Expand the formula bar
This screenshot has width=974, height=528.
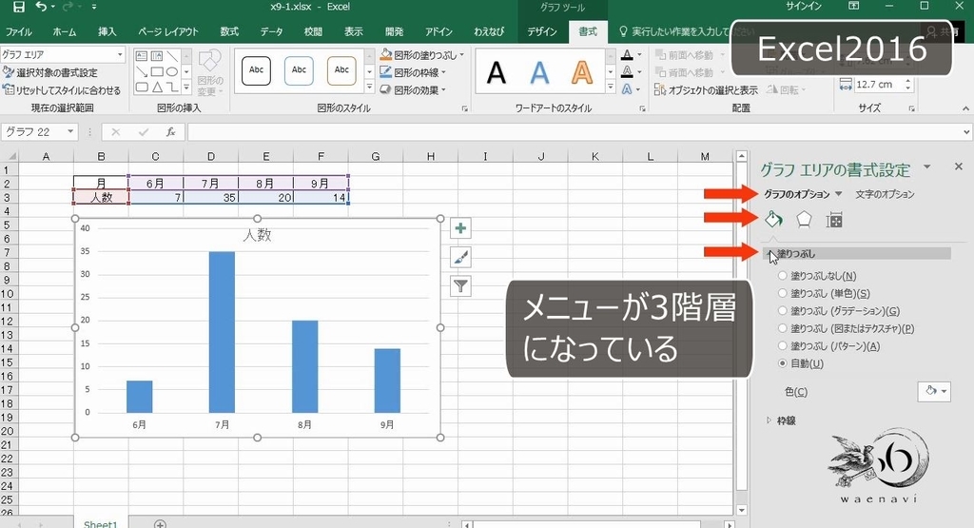(966, 131)
